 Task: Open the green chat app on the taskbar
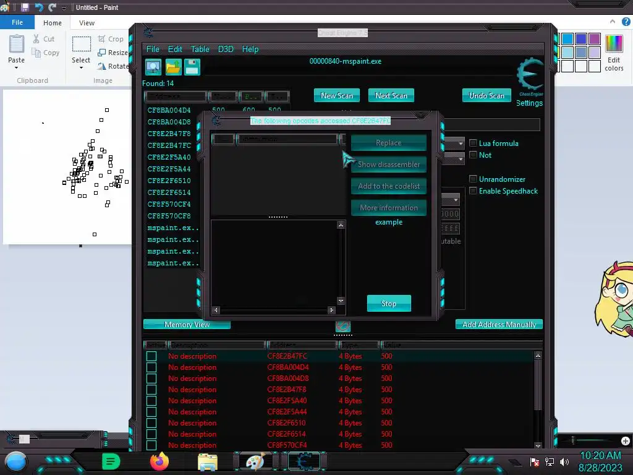[111, 461]
